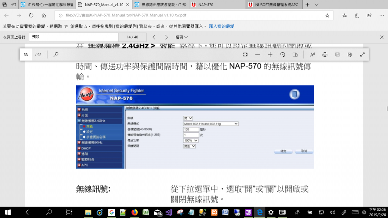Jump to next find result
This screenshot has height=218, width=388.
(x=166, y=37)
